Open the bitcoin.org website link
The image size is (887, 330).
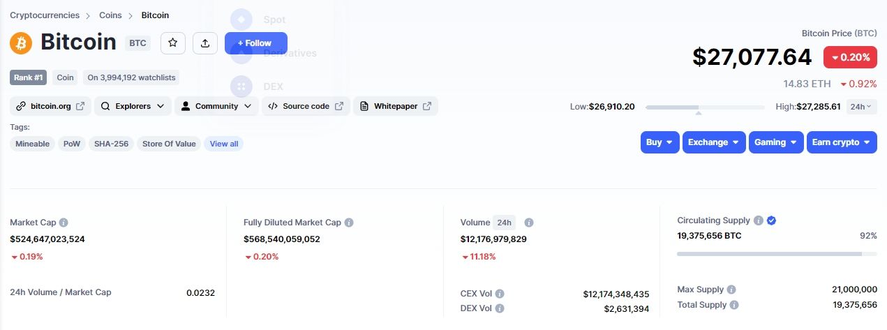point(50,106)
